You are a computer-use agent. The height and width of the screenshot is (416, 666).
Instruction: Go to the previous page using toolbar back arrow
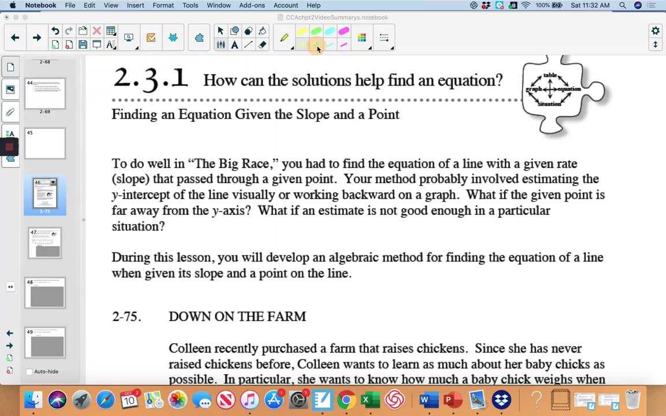pos(15,38)
